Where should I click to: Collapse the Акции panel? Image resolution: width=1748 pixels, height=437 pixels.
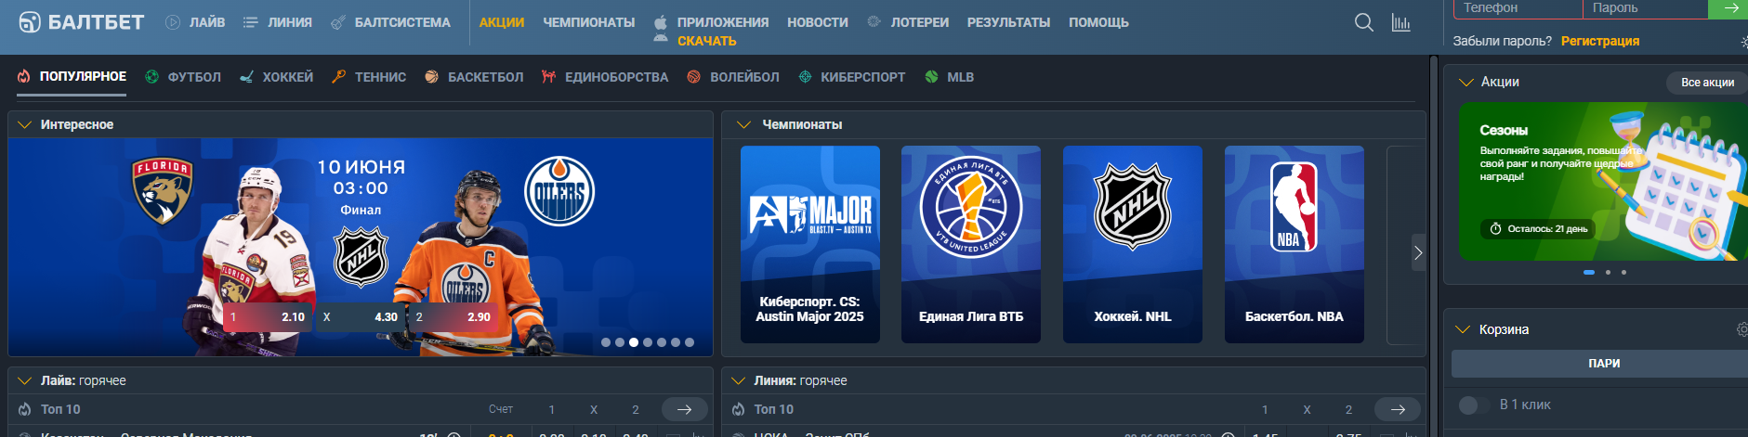point(1466,82)
